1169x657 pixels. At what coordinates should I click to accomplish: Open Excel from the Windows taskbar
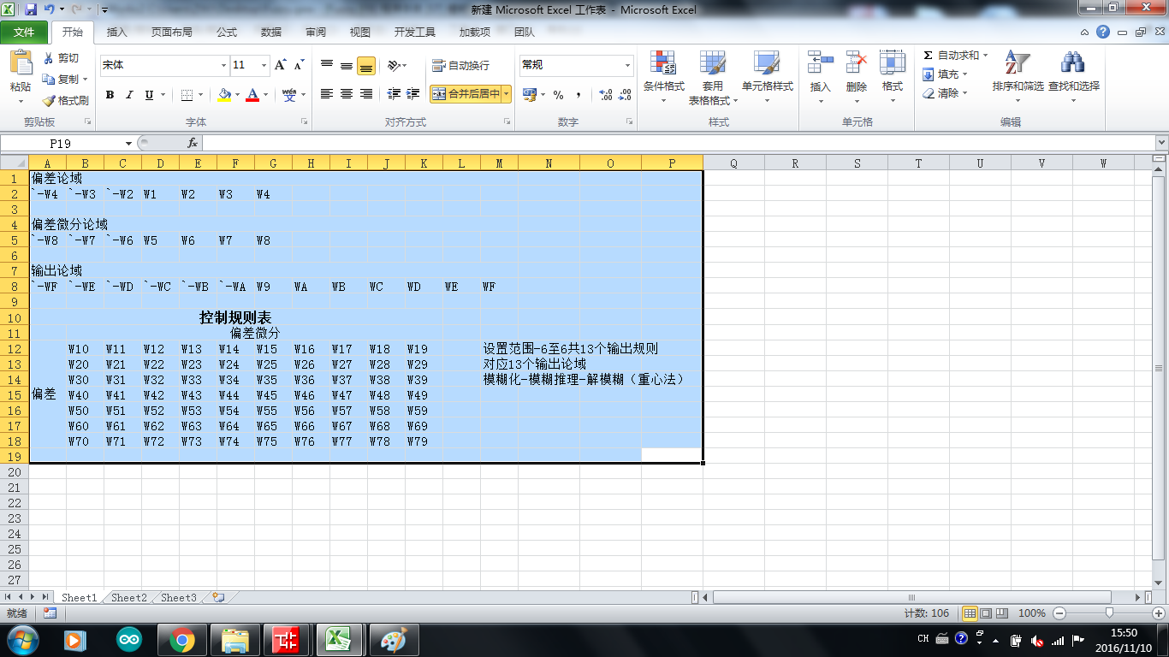(x=341, y=639)
